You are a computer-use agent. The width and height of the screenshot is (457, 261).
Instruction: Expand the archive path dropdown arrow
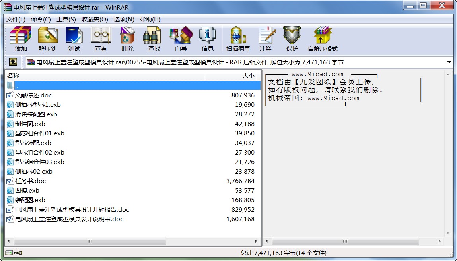click(x=449, y=62)
